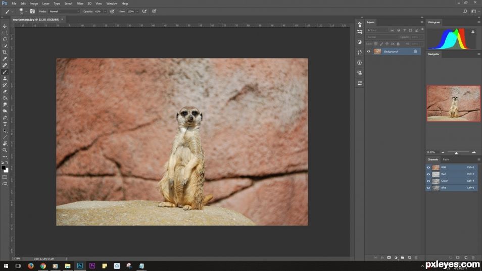Select the Path Selection tool
The height and width of the screenshot is (271, 482).
tap(5, 130)
